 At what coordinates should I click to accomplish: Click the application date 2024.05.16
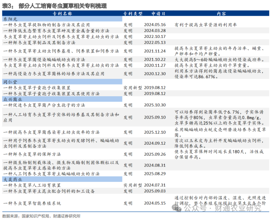[x=155, y=25]
